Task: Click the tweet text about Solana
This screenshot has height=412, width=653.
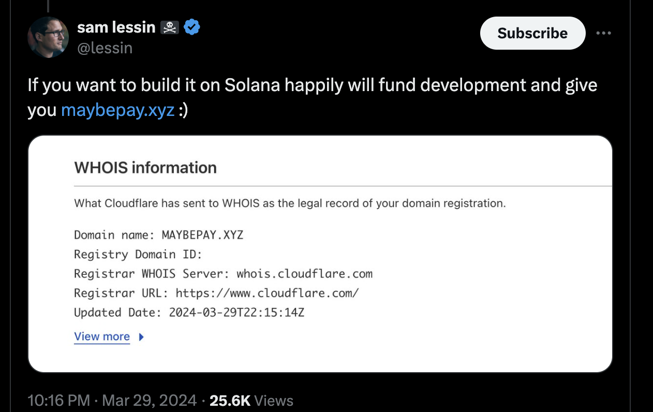Action: click(312, 85)
